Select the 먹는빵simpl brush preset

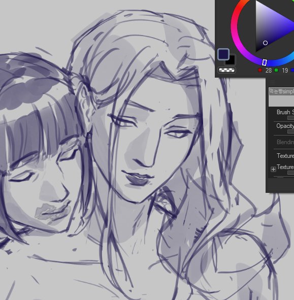tap(281, 97)
